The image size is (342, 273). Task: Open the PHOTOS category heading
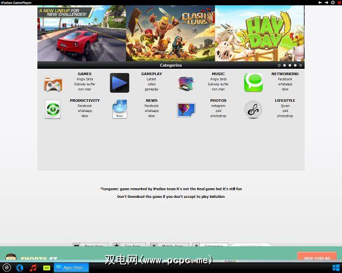pyautogui.click(x=219, y=100)
